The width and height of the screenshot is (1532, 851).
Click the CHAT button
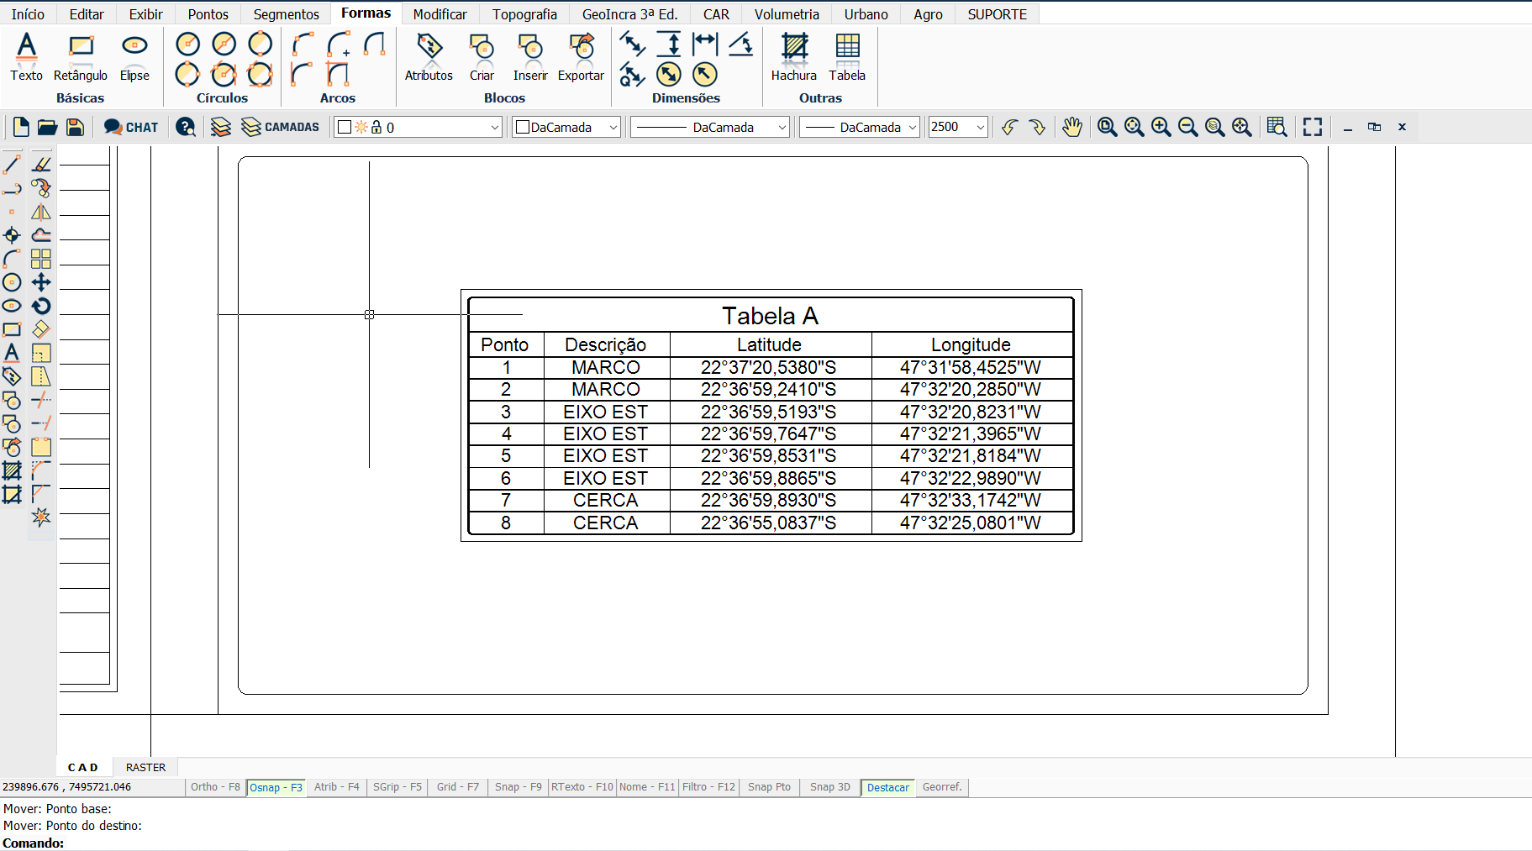[x=131, y=127]
